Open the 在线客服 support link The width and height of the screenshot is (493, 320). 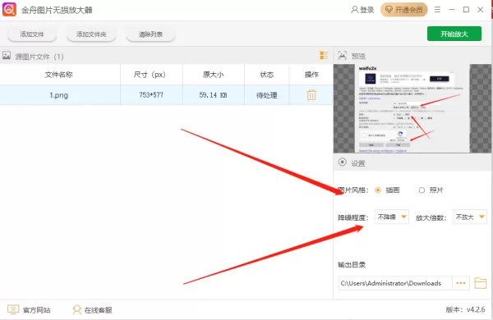(92, 310)
